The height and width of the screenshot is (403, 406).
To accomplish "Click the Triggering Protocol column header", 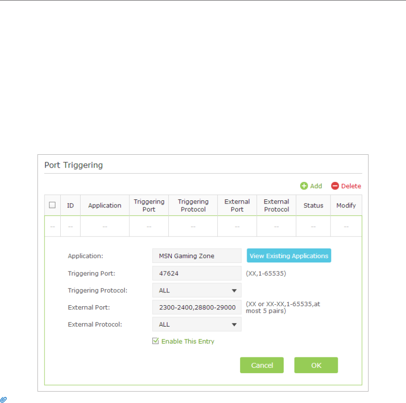I will pos(193,206).
